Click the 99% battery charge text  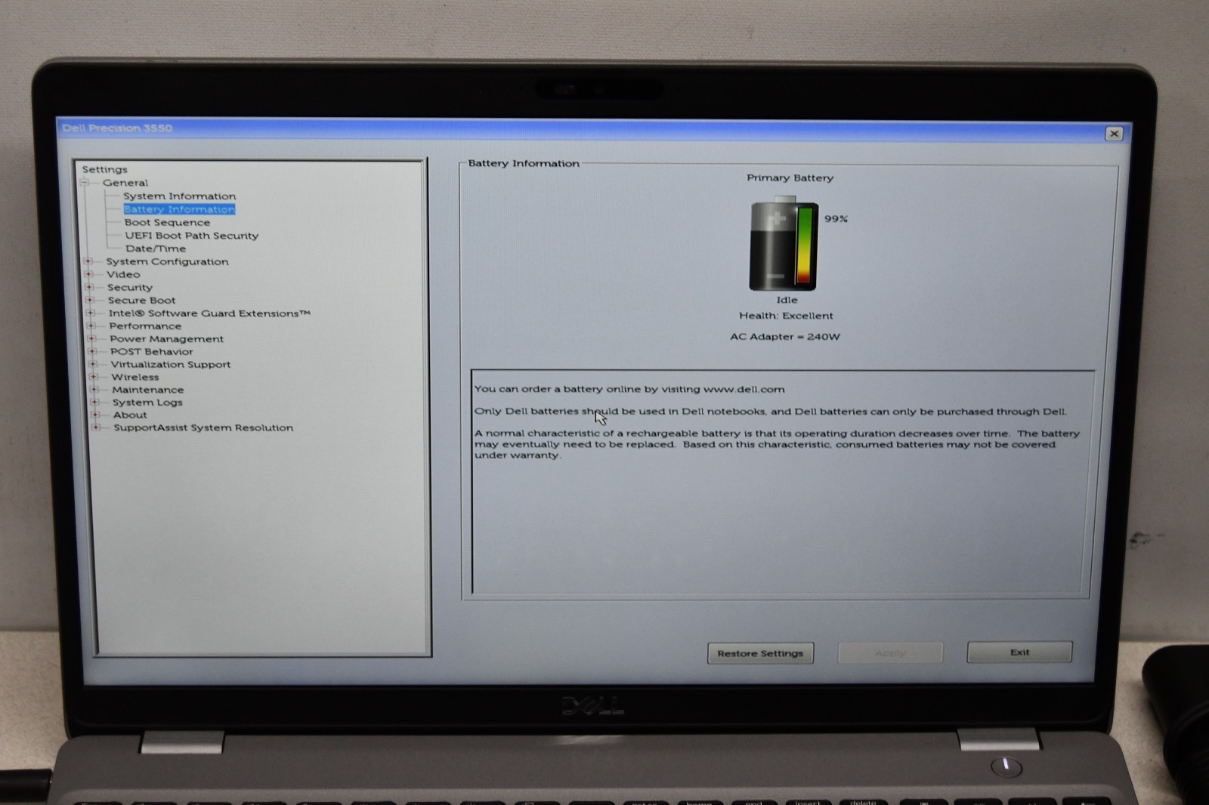pyautogui.click(x=836, y=219)
